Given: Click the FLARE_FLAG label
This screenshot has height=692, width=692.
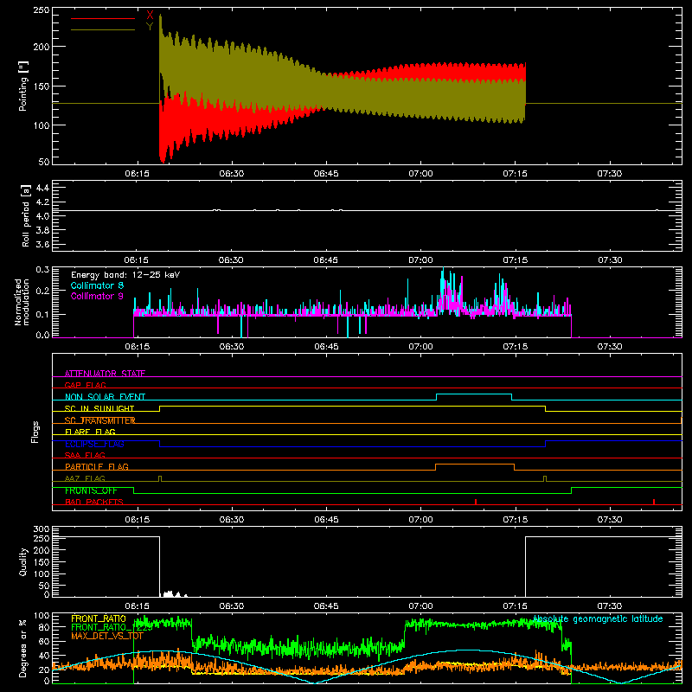Looking at the screenshot, I should pos(90,432).
